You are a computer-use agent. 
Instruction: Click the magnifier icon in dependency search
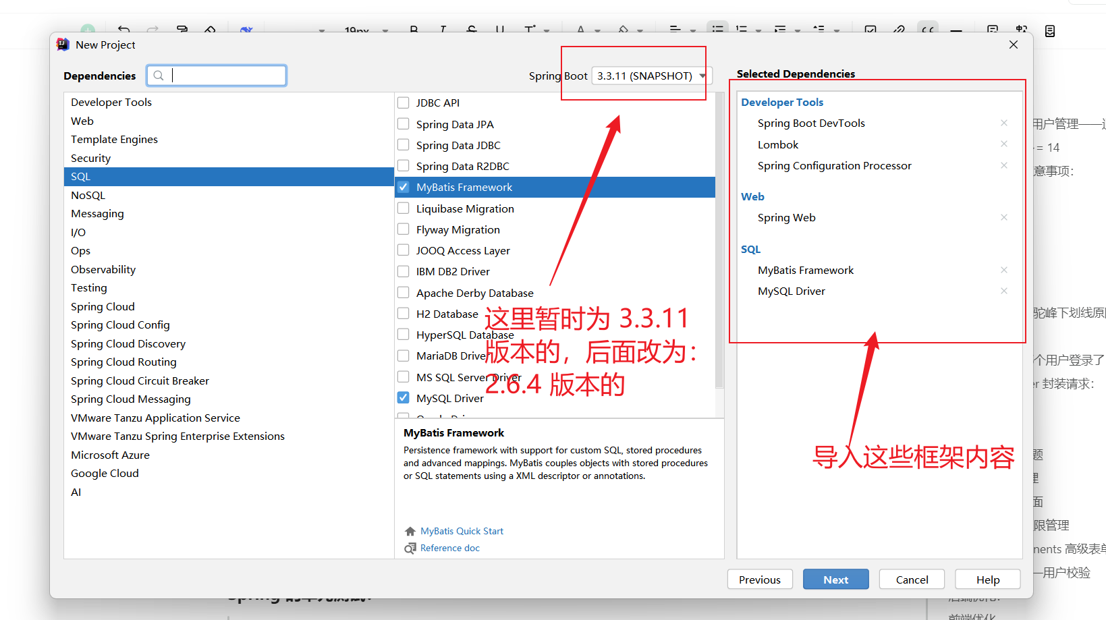point(159,76)
